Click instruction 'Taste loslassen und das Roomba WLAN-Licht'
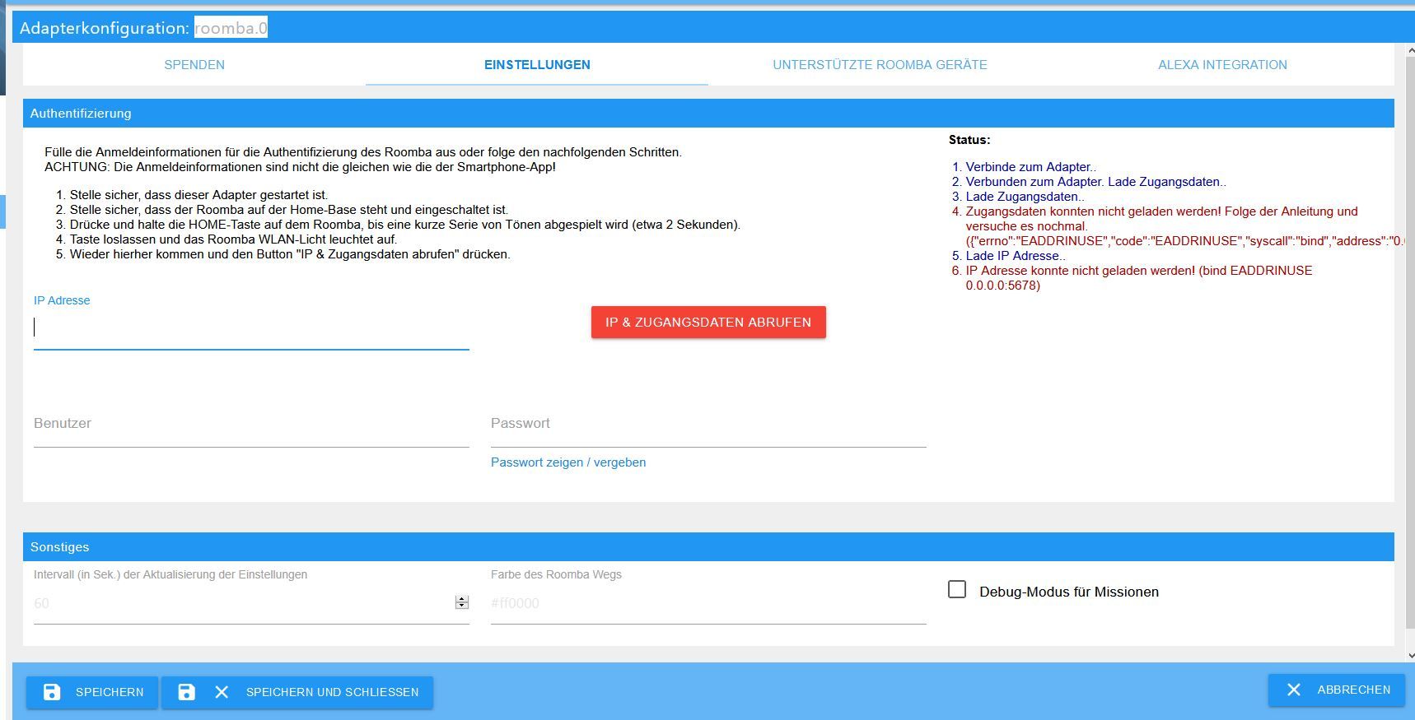The height and width of the screenshot is (720, 1415). [x=233, y=239]
